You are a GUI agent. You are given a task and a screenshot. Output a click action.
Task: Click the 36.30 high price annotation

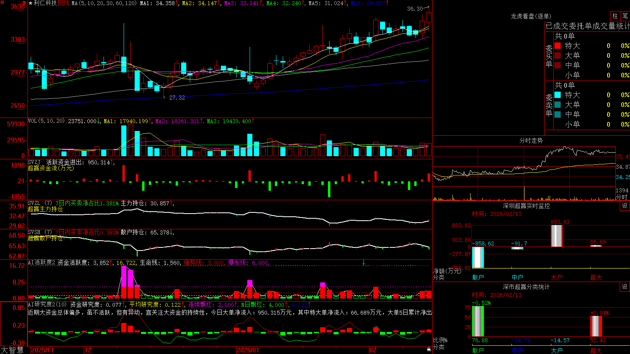coord(415,9)
